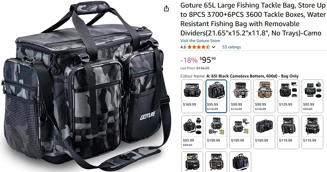
Task: Select the first $119.99 variant
Action: [x=288, y=132]
